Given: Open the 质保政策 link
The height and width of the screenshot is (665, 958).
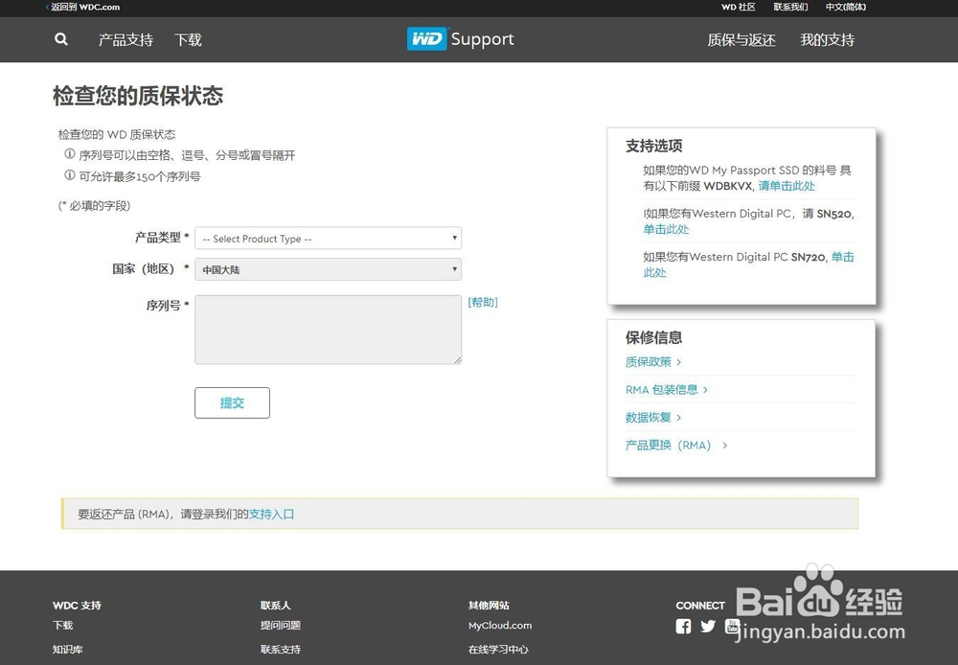Looking at the screenshot, I should pos(653,362).
